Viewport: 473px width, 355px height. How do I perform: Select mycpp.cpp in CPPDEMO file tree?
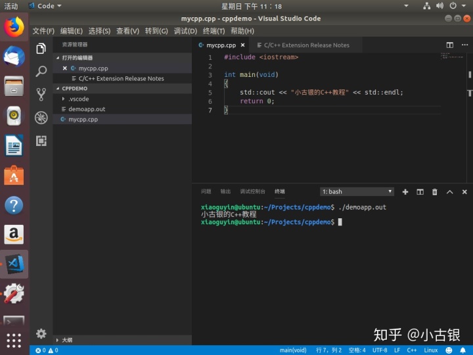122,119
